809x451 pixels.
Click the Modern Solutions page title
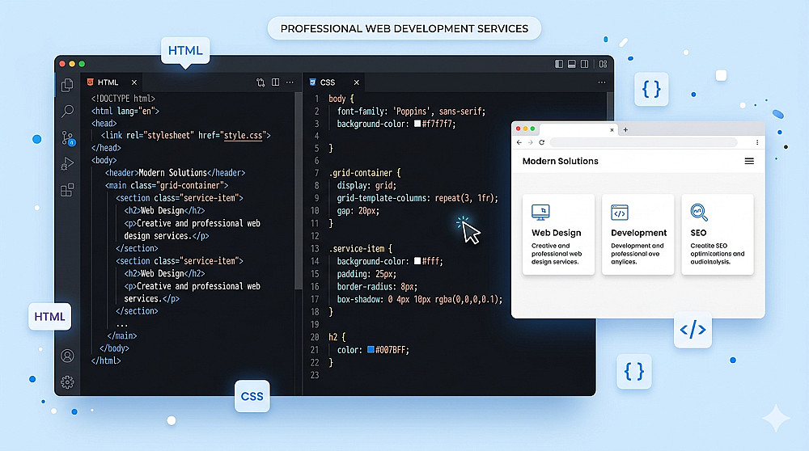(561, 162)
